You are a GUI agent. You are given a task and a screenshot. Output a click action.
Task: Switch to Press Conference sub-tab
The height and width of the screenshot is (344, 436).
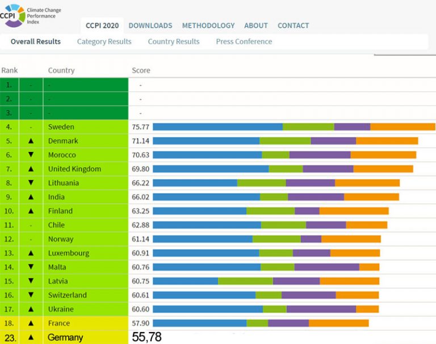pyautogui.click(x=244, y=41)
